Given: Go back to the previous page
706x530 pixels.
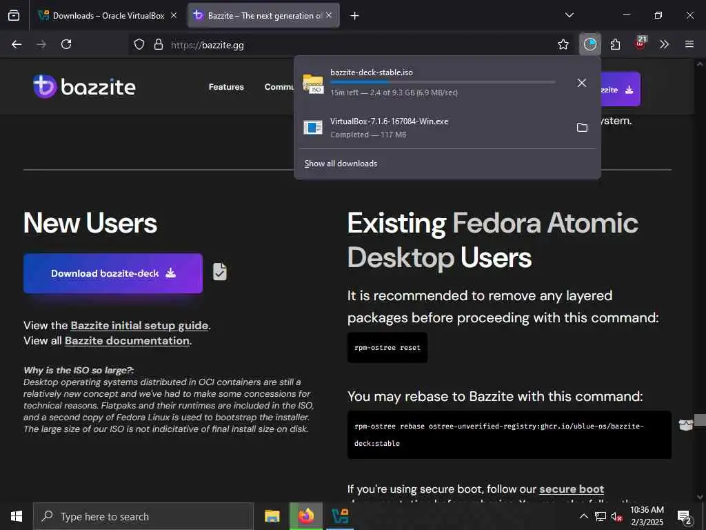Looking at the screenshot, I should (17, 44).
